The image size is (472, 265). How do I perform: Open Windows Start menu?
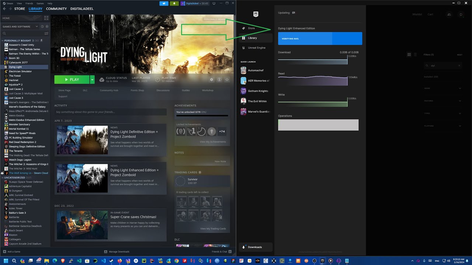(6, 261)
